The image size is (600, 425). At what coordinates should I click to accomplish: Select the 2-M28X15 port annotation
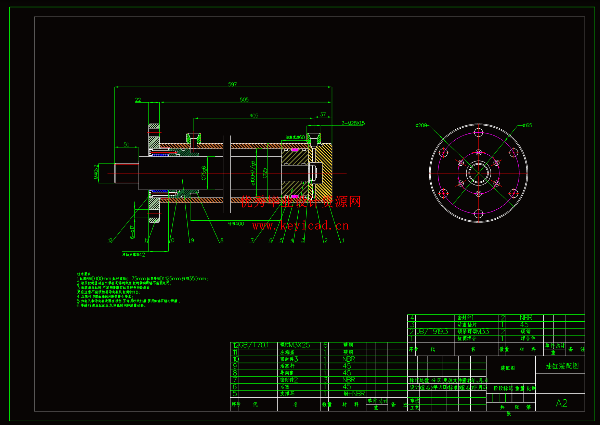pyautogui.click(x=353, y=123)
